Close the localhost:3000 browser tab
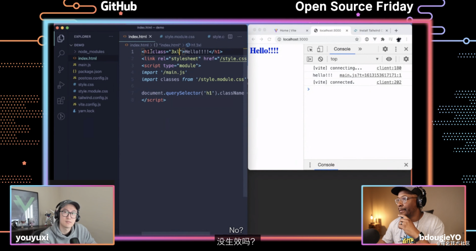The image size is (476, 251). (x=347, y=31)
